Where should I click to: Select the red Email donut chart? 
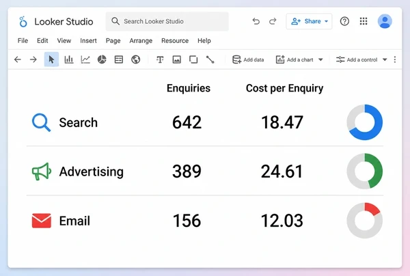[364, 221]
